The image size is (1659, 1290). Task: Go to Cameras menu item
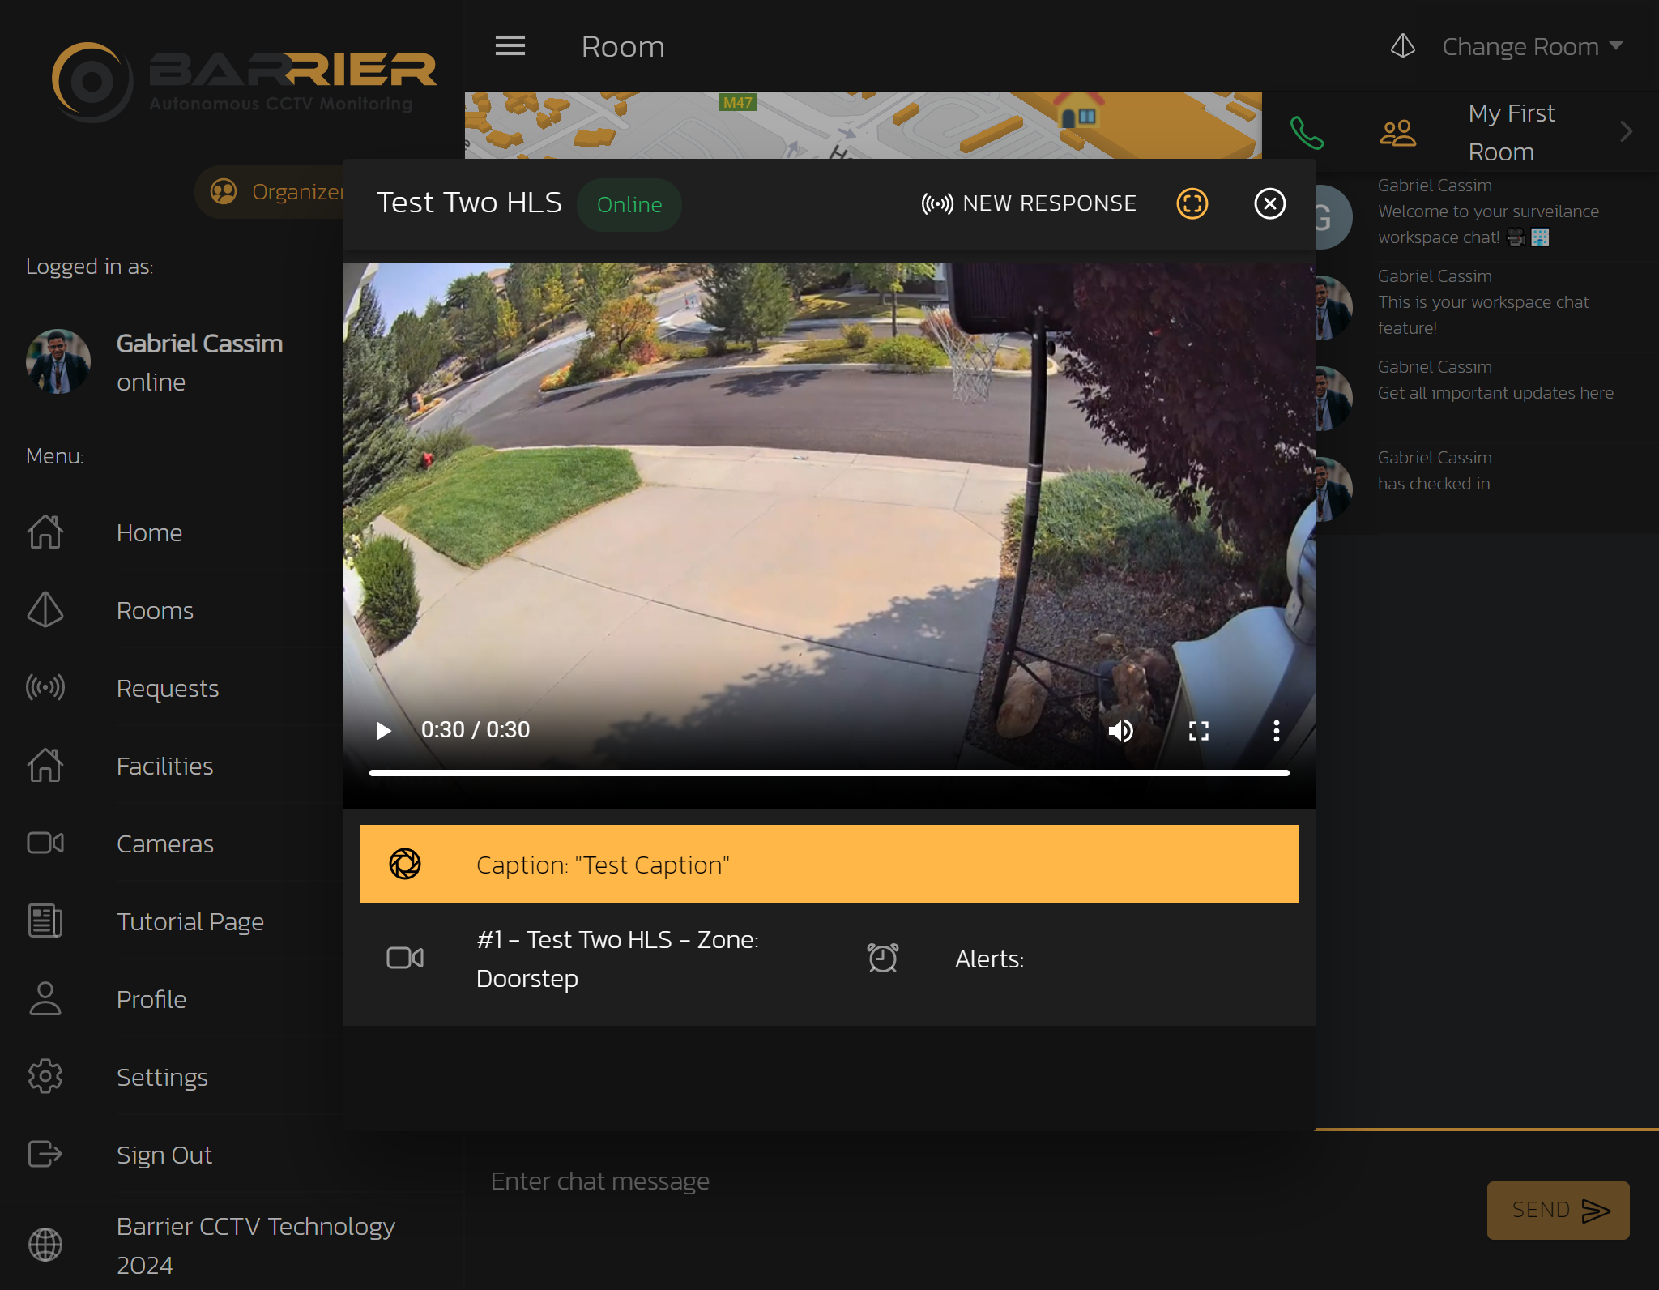click(x=164, y=844)
